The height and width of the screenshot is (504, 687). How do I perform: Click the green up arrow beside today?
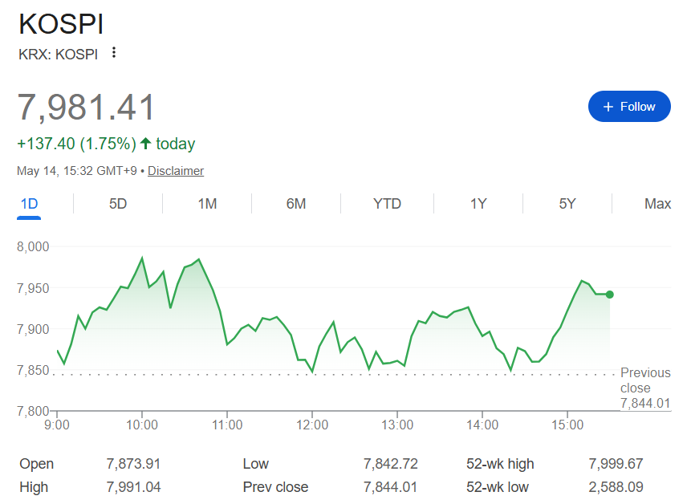(x=146, y=144)
